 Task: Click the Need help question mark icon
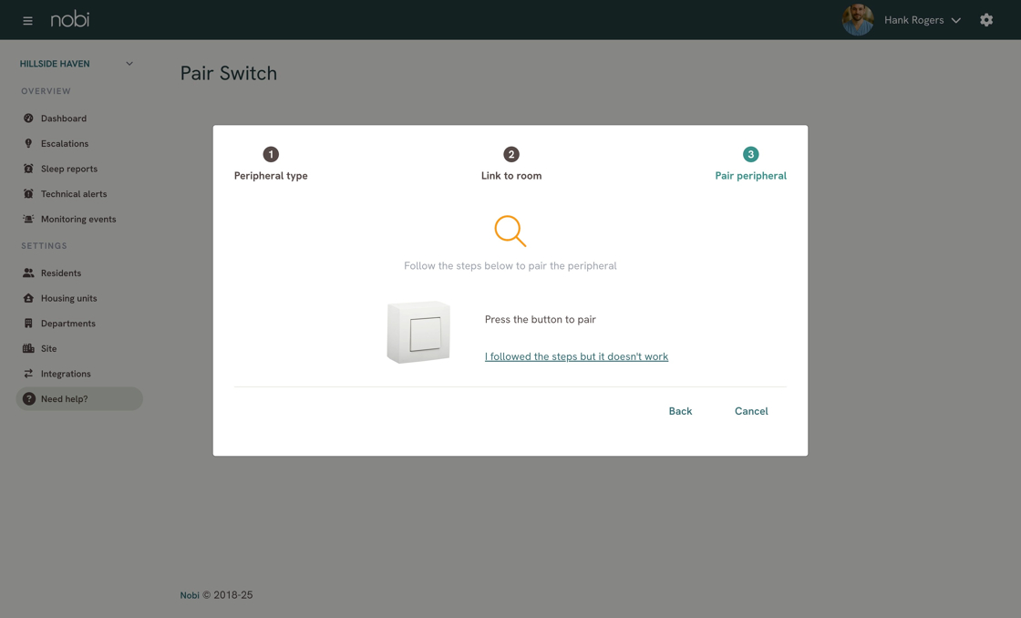(28, 398)
